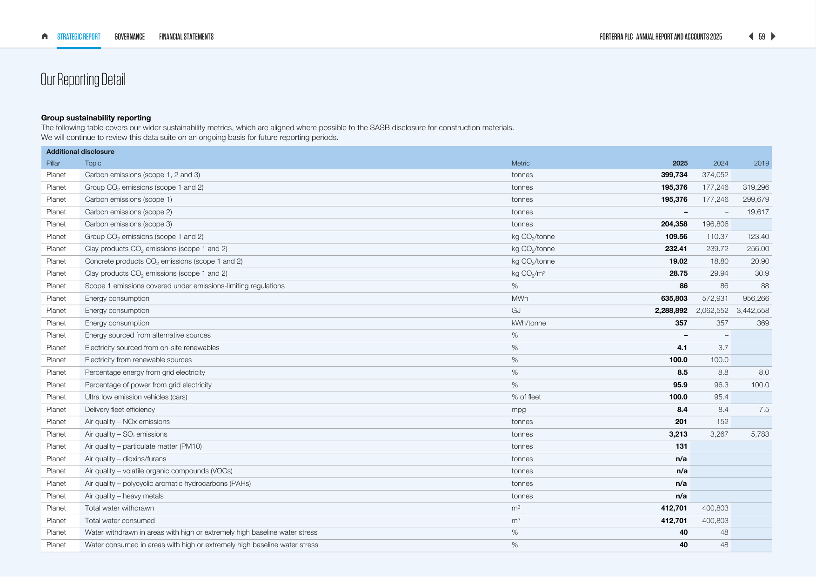Select 'Scope 1 emissions covered under emissions-limiting regulations'

pyautogui.click(x=185, y=286)
